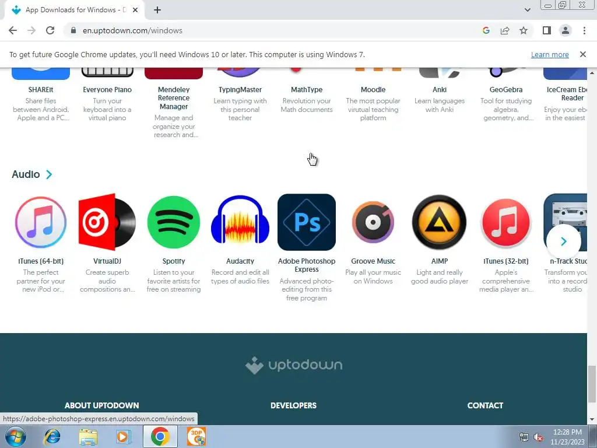Click the taskbar clock and date
Viewport: 597px width, 448px height.
pos(567,437)
